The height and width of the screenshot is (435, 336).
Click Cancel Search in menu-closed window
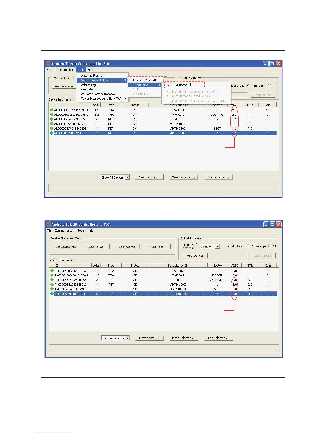(x=263, y=256)
